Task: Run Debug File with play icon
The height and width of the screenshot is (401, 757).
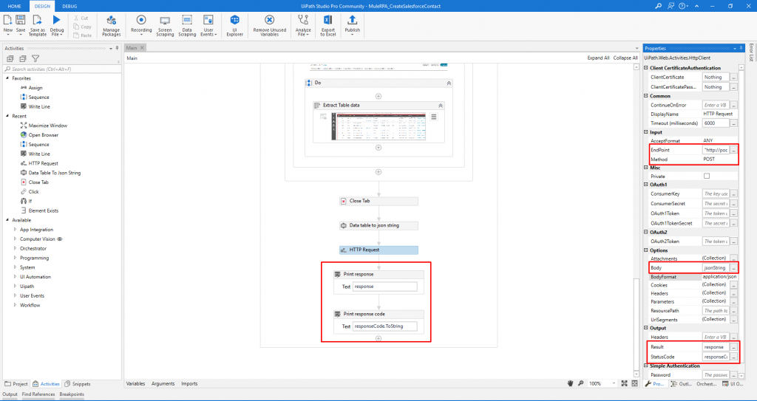Action: 56,20
